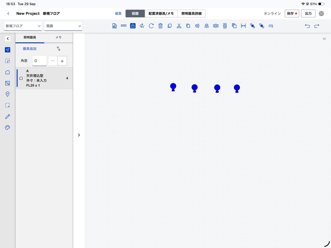Open the メモ tab in side panel
This screenshot has height=248, width=331.
(x=59, y=37)
